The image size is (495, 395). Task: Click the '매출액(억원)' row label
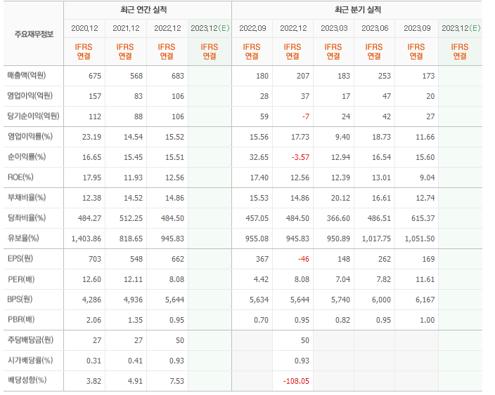(x=27, y=76)
